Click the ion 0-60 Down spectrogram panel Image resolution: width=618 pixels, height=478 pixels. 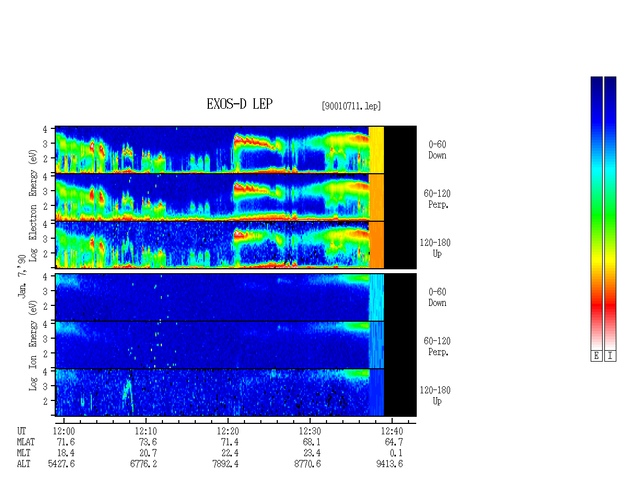(236, 297)
